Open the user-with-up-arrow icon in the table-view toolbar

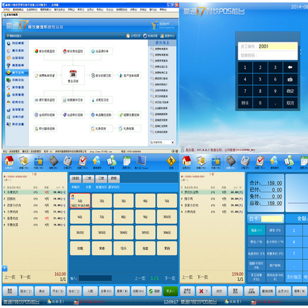97,161
